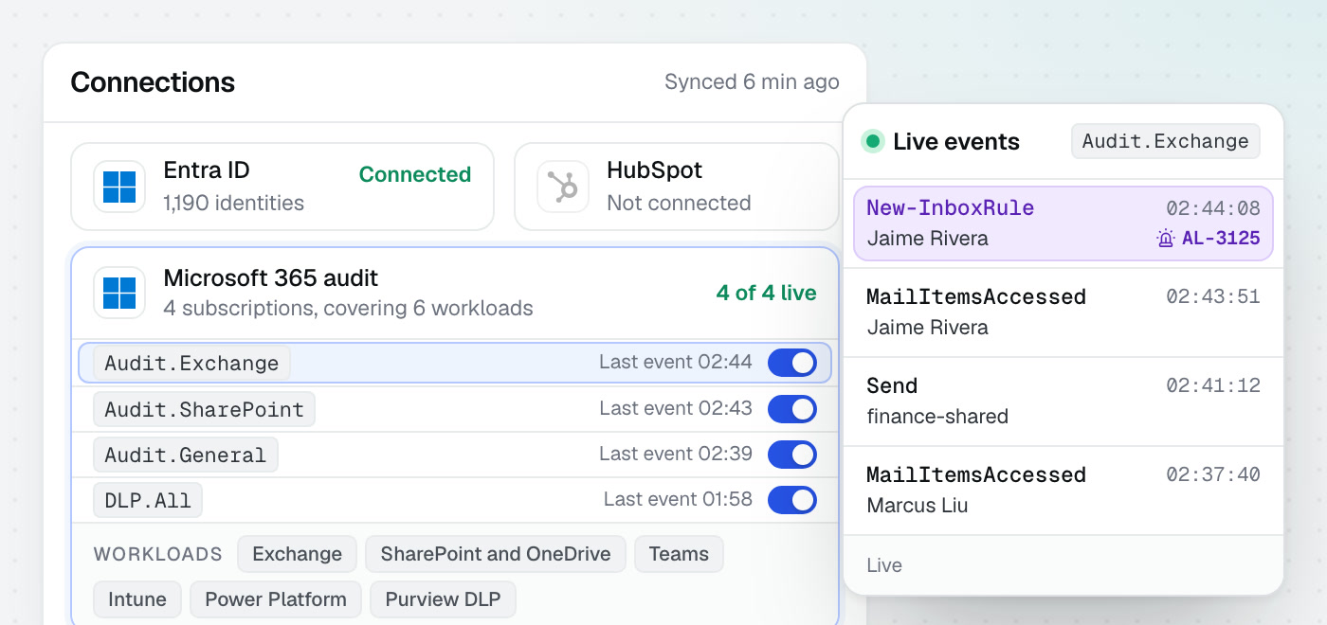
Task: Select the Audit.Exchange subscription row
Action: (x=455, y=363)
